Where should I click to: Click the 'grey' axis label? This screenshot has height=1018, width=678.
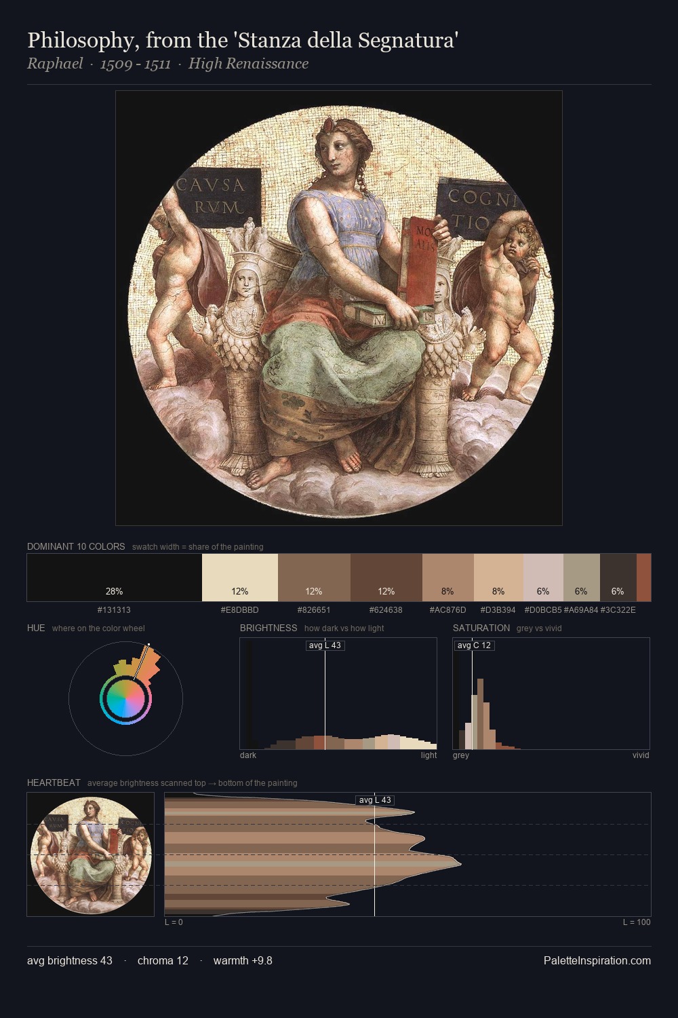pos(461,755)
